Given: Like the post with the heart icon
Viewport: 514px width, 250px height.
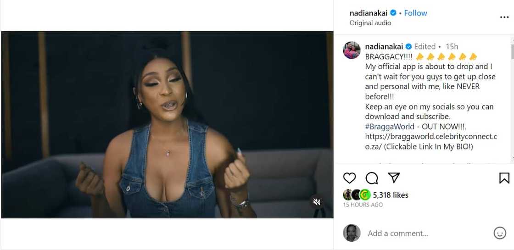Looking at the screenshot, I should (350, 178).
